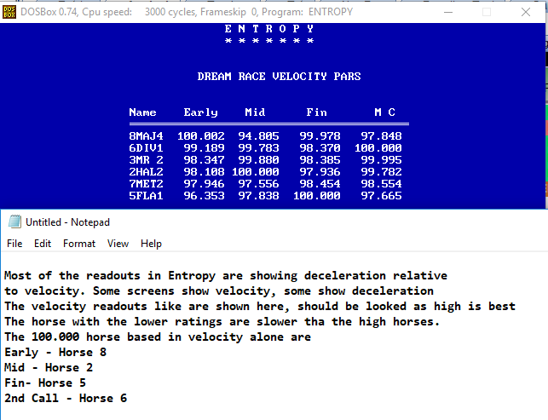Image resolution: width=548 pixels, height=420 pixels.
Task: Click the 98.454 Fin value
Action: tap(320, 183)
